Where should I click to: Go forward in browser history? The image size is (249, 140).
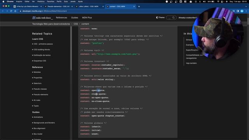(7, 11)
